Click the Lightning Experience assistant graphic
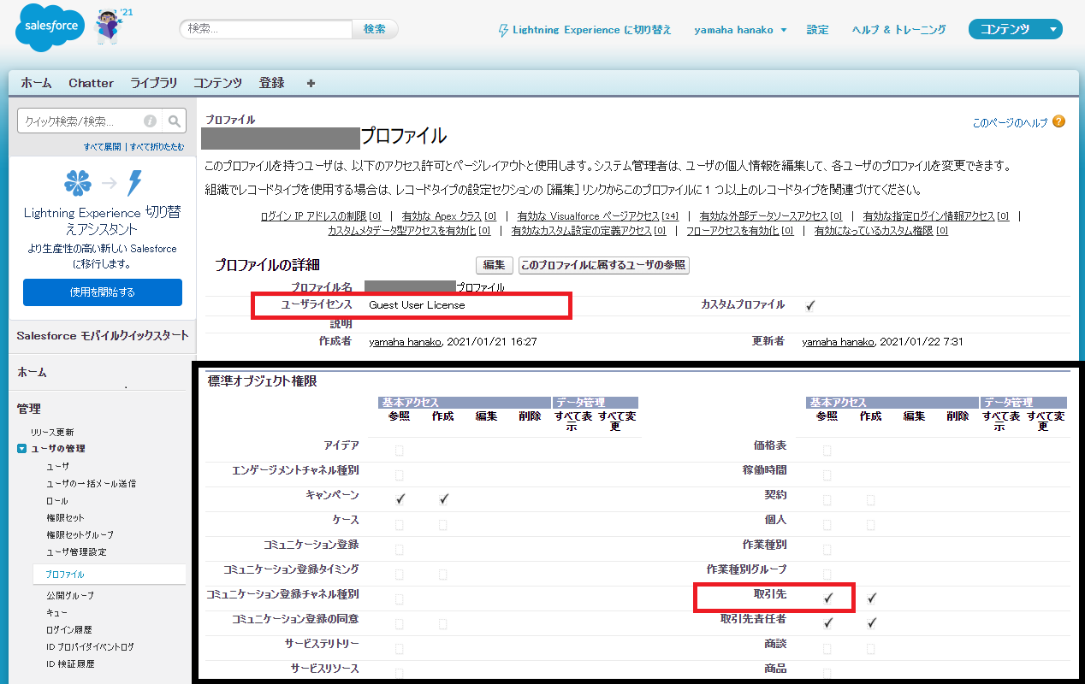1085x684 pixels. [x=103, y=183]
